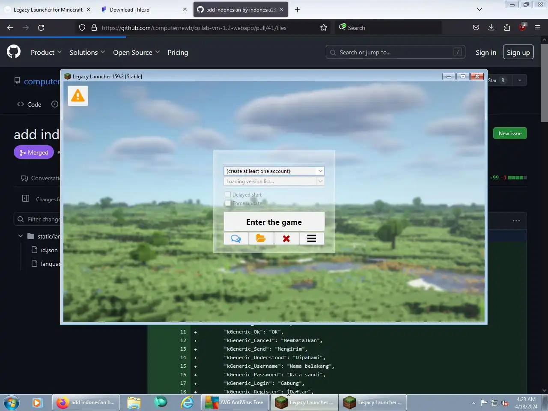This screenshot has height=411, width=548.
Task: Bookmark this page with the star icon
Action: [x=324, y=27]
